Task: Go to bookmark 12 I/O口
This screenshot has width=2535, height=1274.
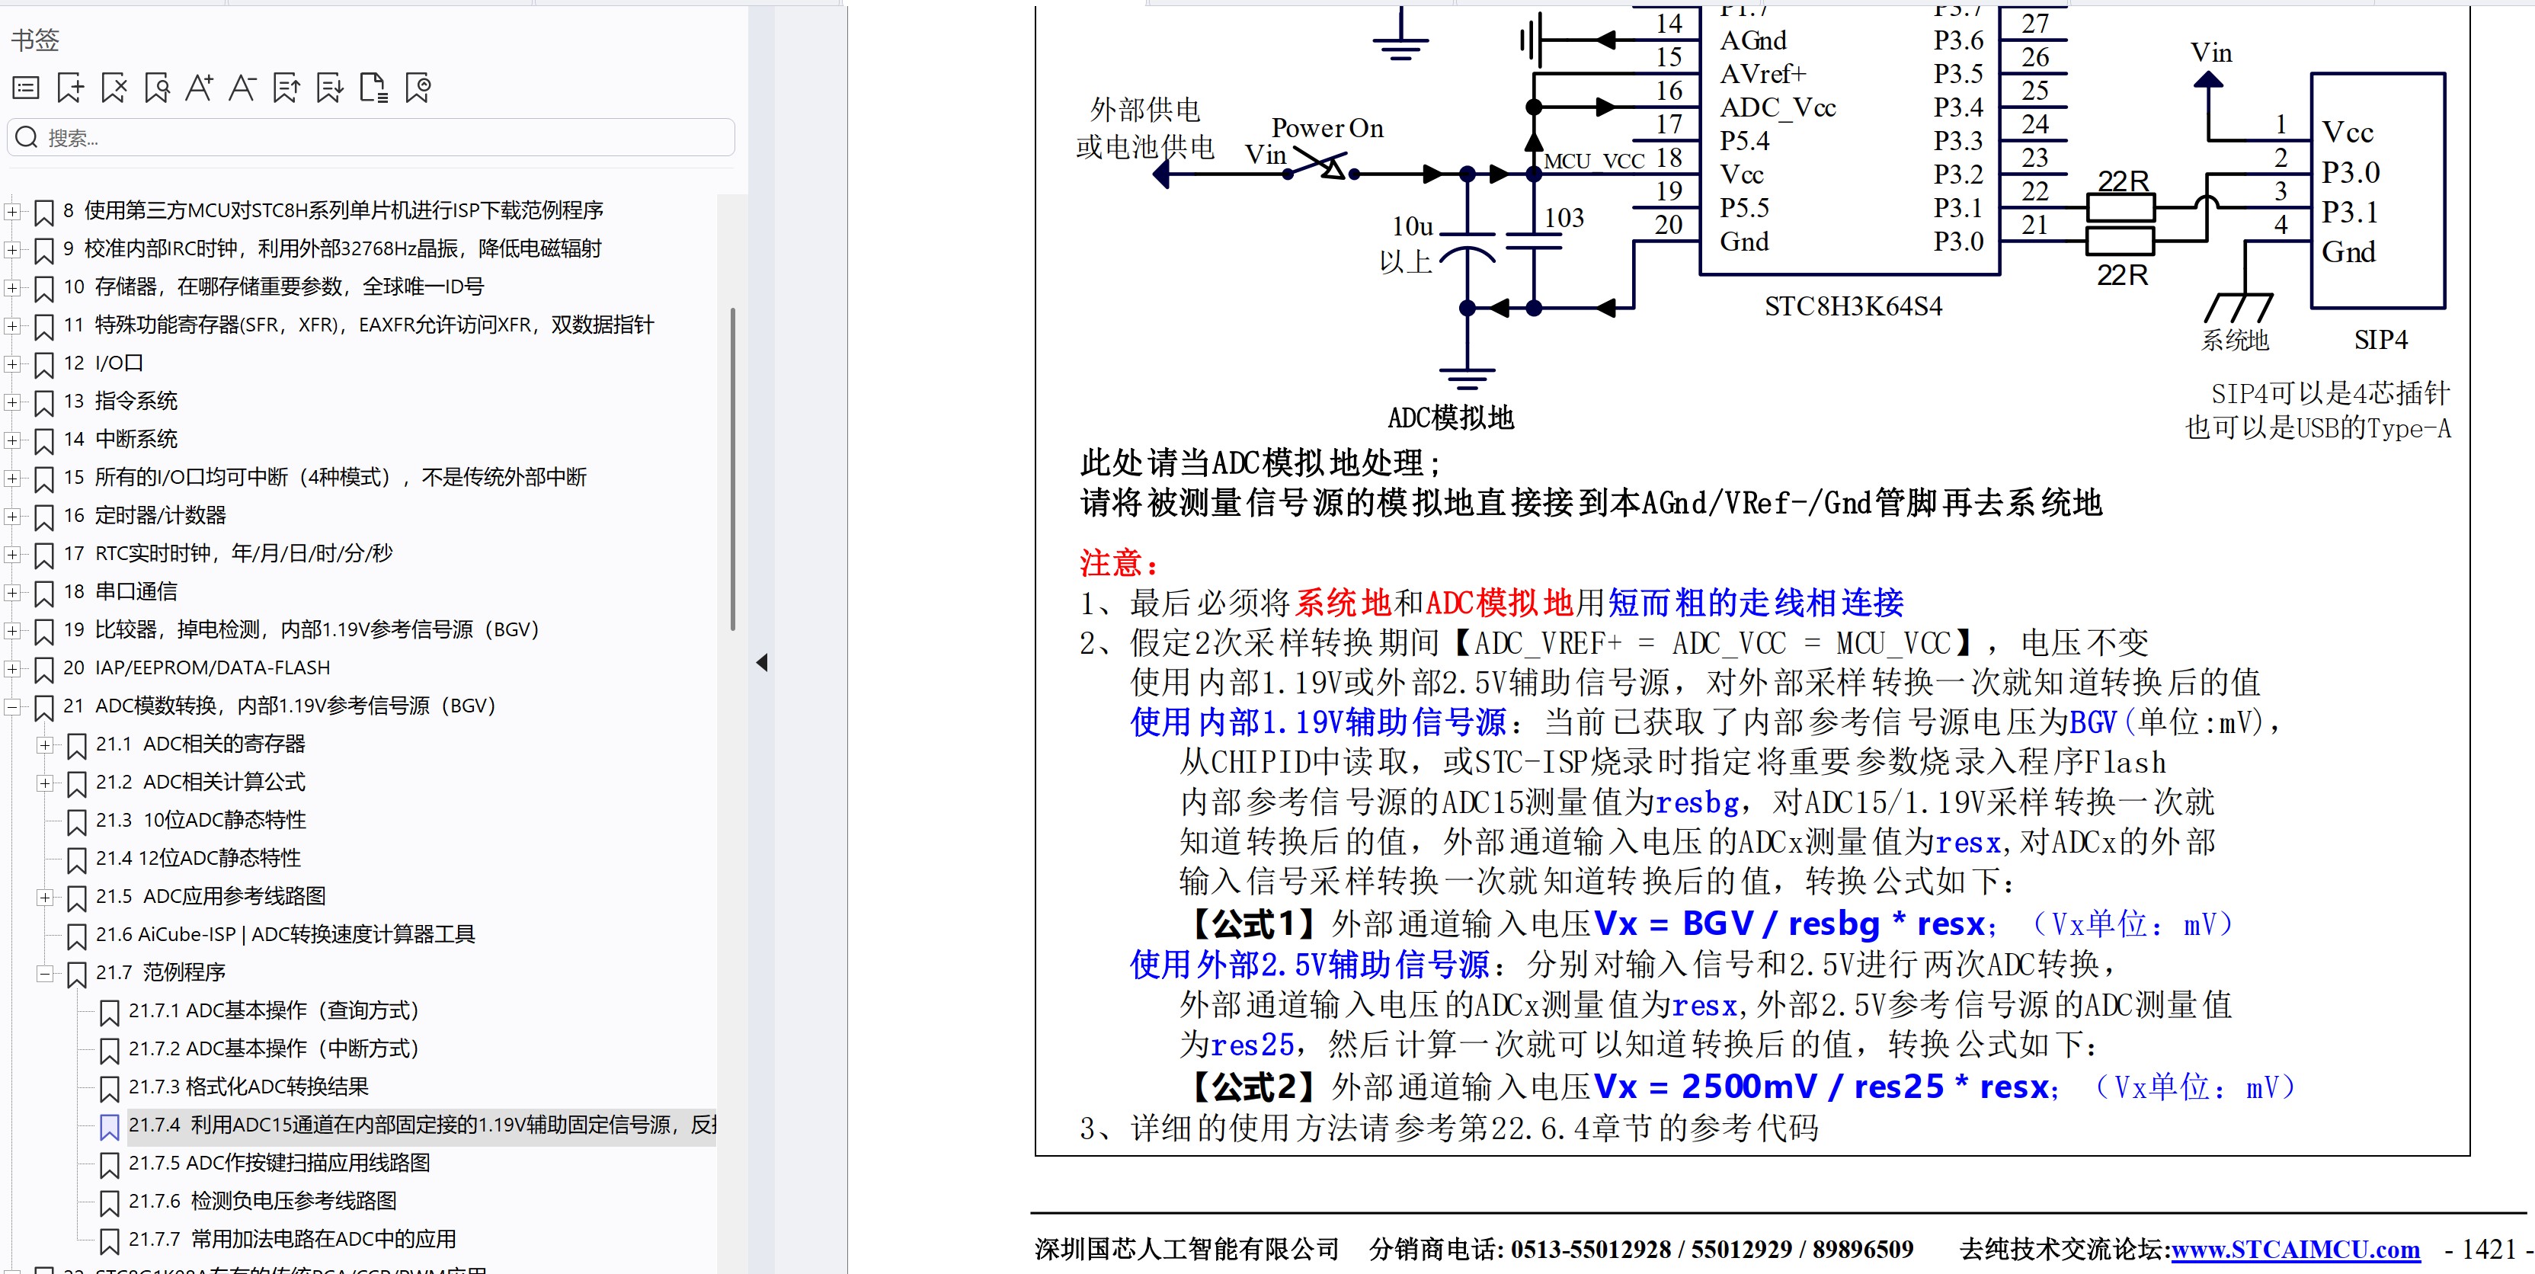Action: click(104, 363)
